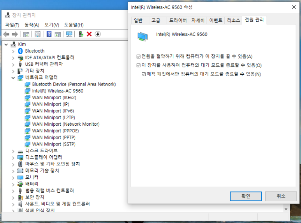301x223 pixels.
Task: Click the 마우스 및 기타 포인팅 장치 icon
Action: (20, 164)
